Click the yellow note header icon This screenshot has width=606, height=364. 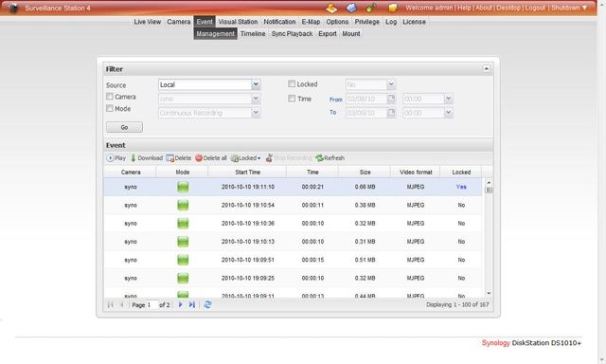tap(393, 8)
